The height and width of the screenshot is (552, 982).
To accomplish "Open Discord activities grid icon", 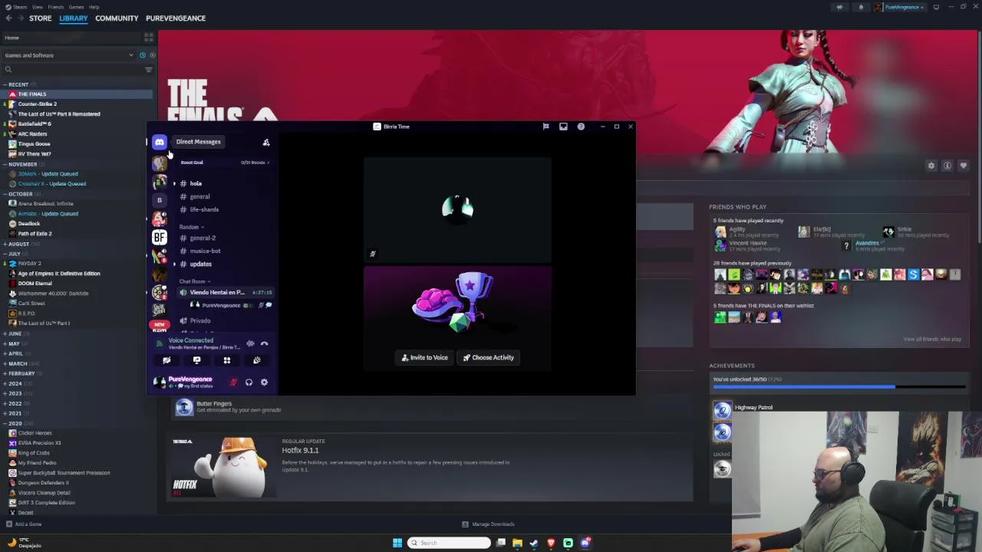I will 226,360.
